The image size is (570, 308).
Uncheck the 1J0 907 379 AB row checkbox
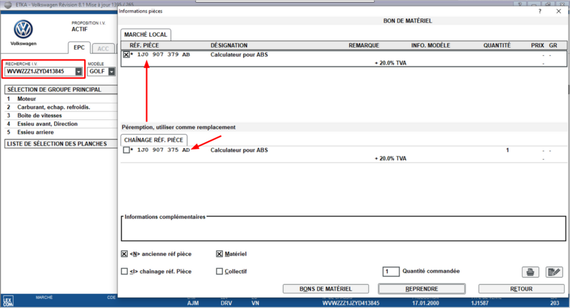126,55
